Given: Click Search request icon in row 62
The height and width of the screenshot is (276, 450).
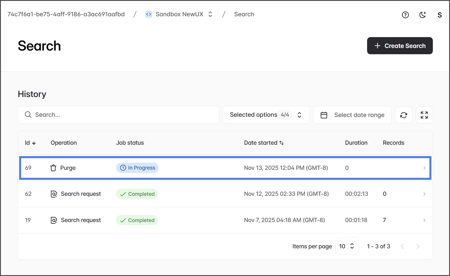Looking at the screenshot, I should 54,194.
